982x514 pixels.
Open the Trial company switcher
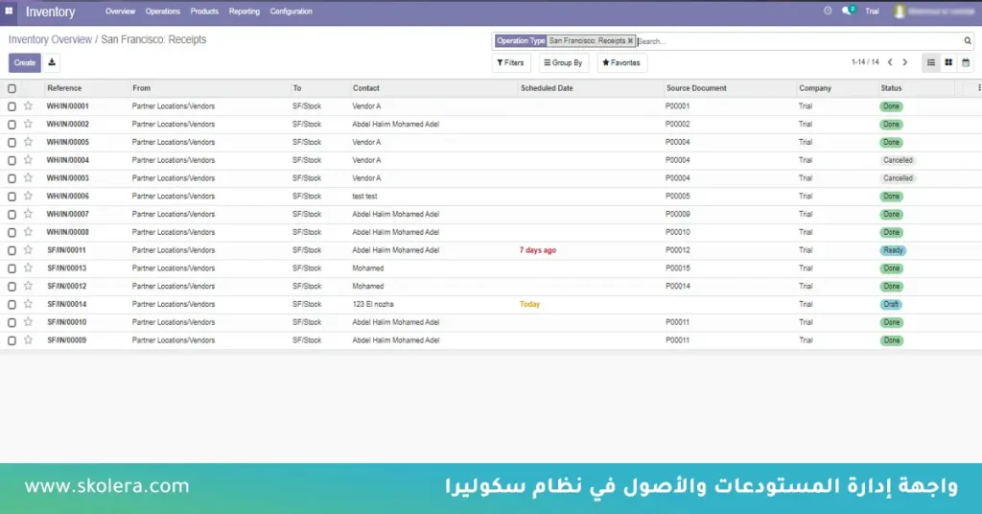tap(872, 12)
